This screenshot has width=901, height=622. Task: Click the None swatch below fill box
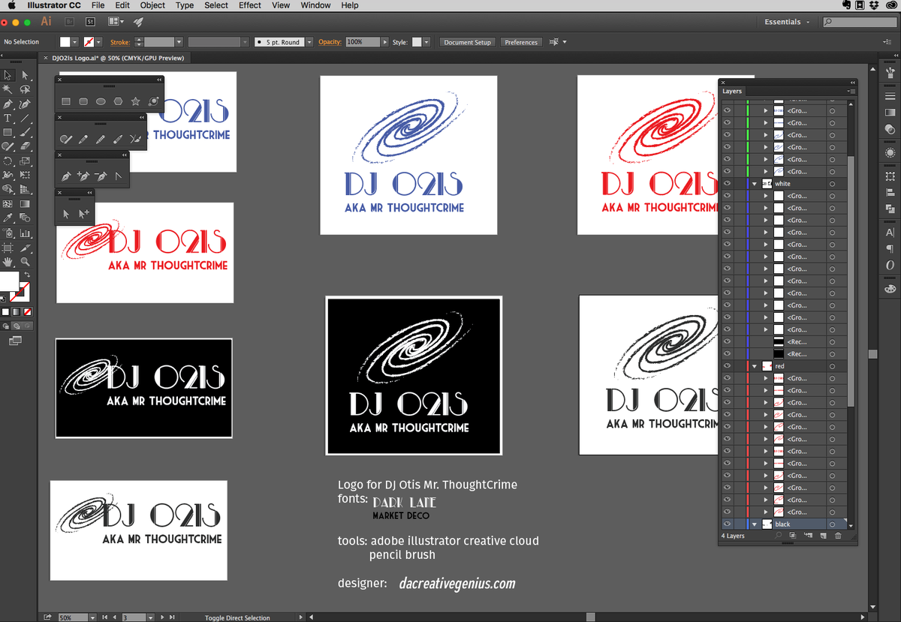coord(28,311)
